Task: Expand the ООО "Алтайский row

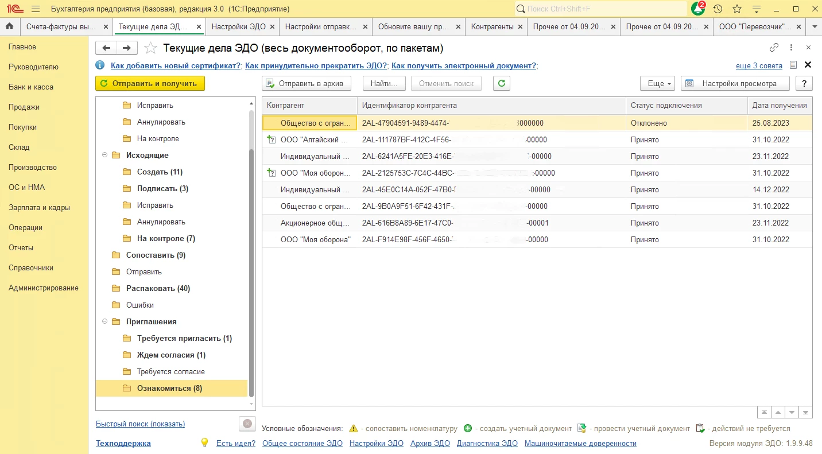Action: (x=271, y=139)
